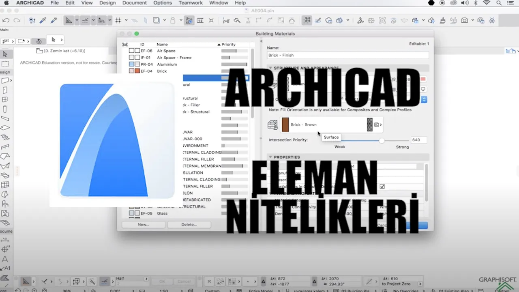The width and height of the screenshot is (519, 292).
Task: Select the Door tool in toolbox
Action: tap(5, 90)
